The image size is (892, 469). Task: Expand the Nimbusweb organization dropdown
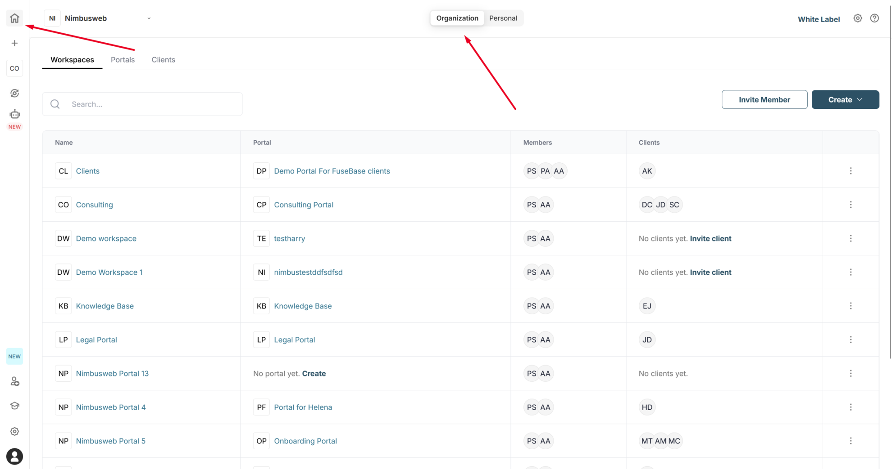tap(149, 18)
